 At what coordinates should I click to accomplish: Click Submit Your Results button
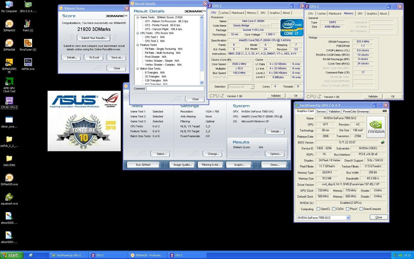coord(94,38)
